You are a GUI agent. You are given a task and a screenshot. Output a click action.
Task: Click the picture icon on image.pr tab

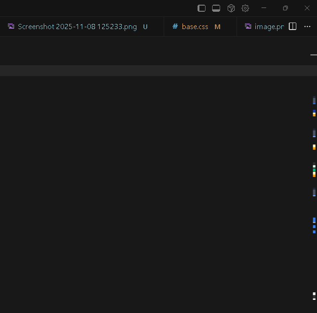pyautogui.click(x=248, y=27)
